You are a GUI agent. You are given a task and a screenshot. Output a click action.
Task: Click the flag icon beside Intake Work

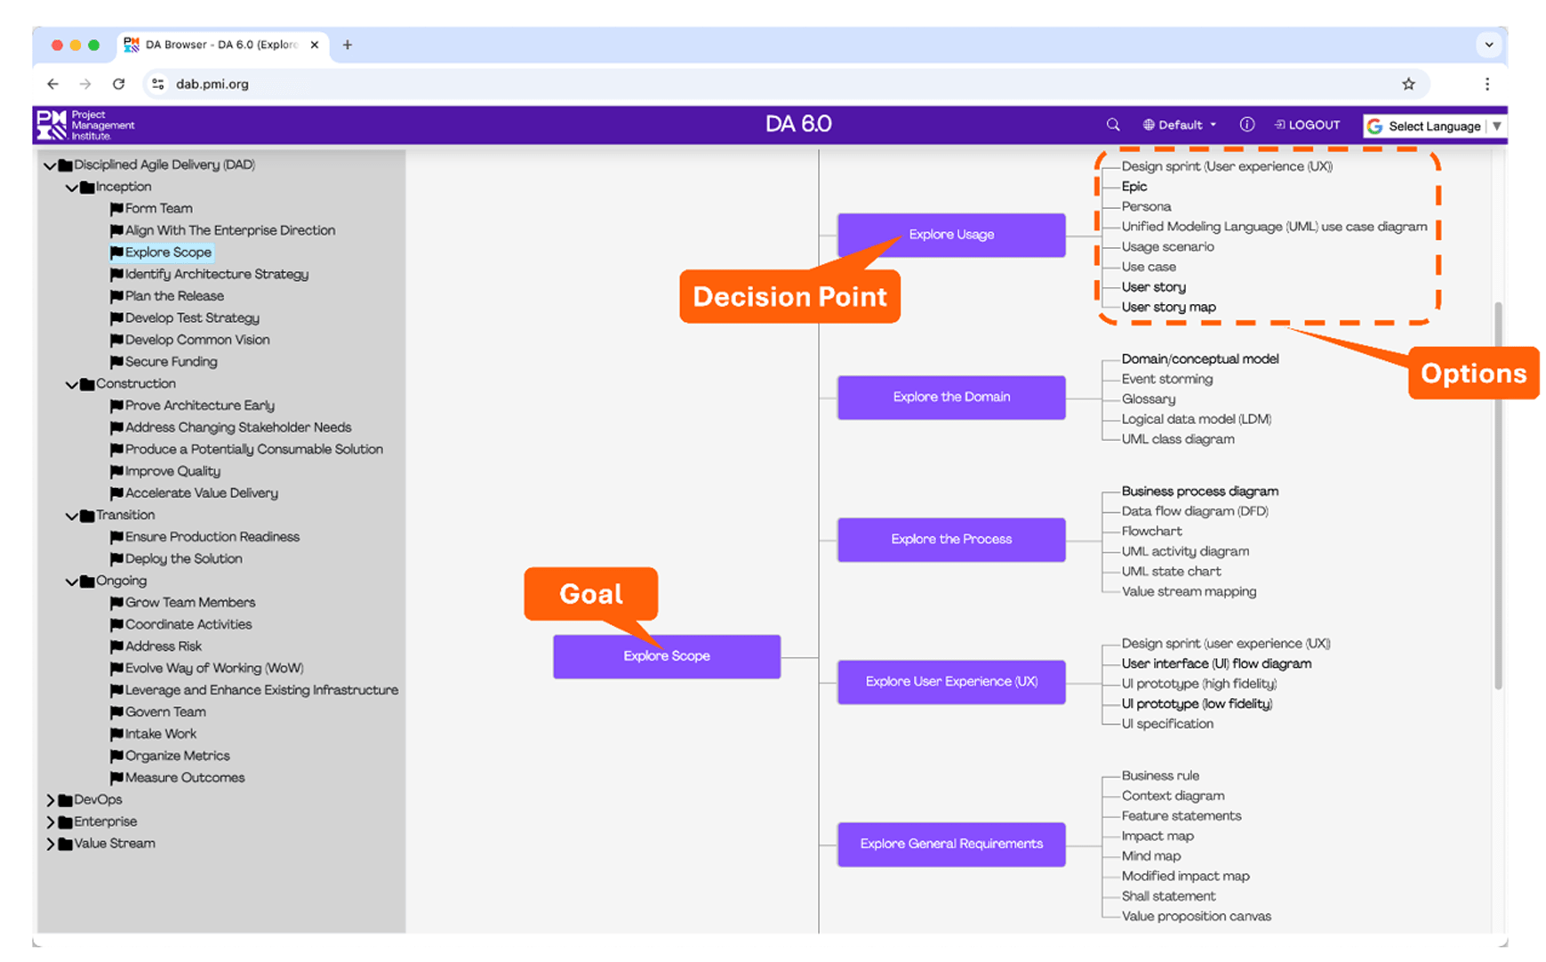pos(116,734)
